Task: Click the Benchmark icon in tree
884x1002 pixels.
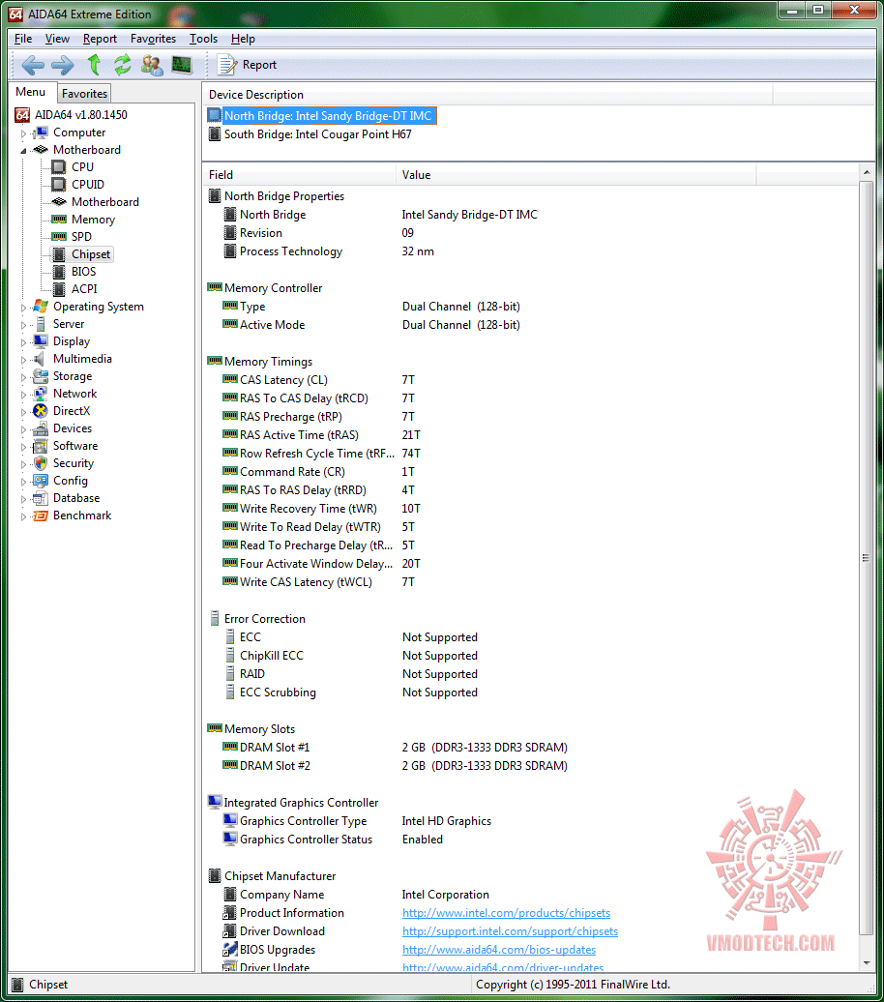Action: 41,516
